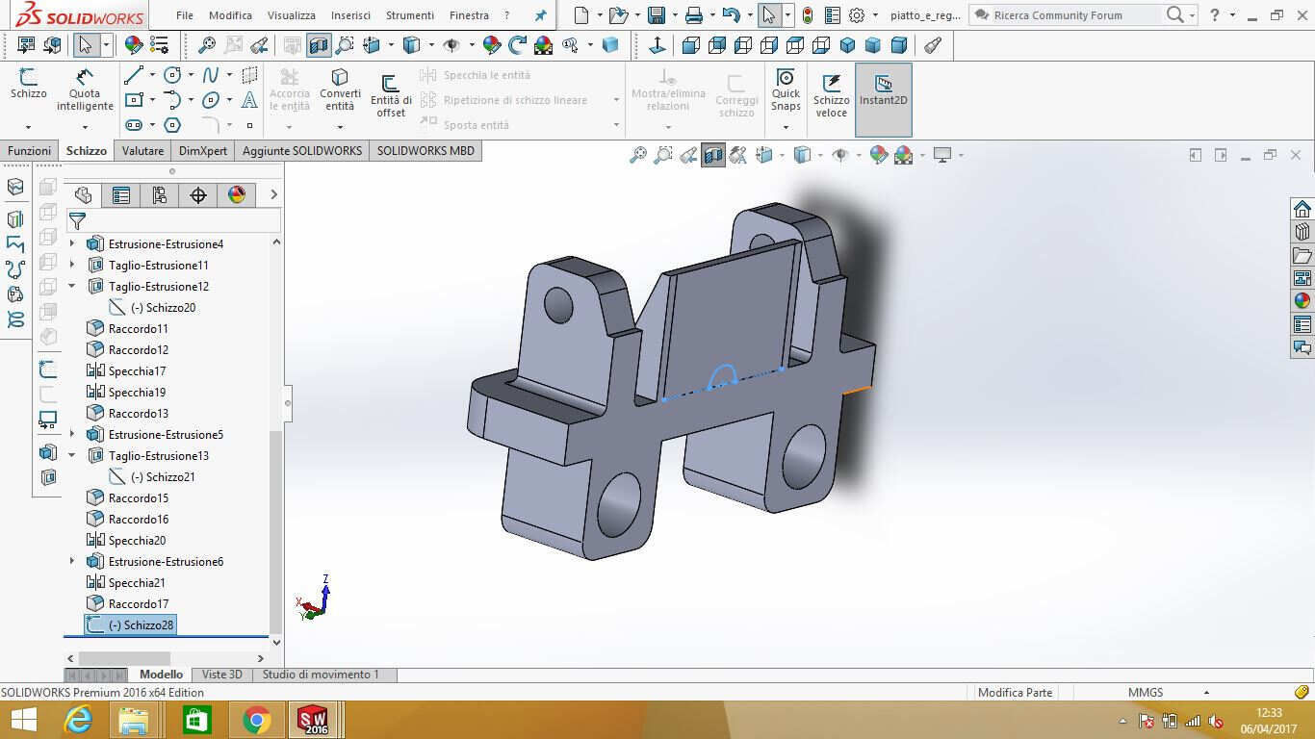Toggle the Instant2D button
Image resolution: width=1315 pixels, height=739 pixels.
[884, 100]
